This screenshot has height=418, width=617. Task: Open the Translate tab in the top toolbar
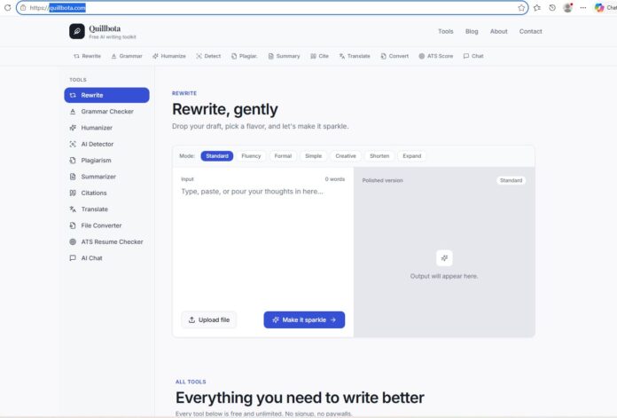355,56
